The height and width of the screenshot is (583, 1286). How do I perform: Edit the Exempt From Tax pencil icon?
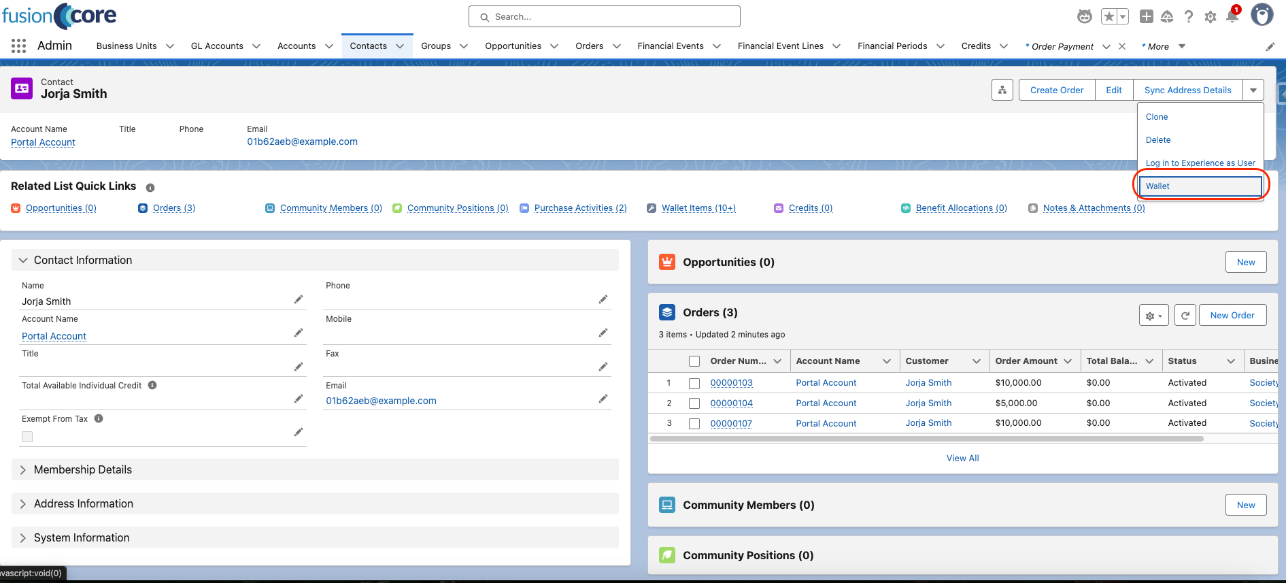point(299,432)
